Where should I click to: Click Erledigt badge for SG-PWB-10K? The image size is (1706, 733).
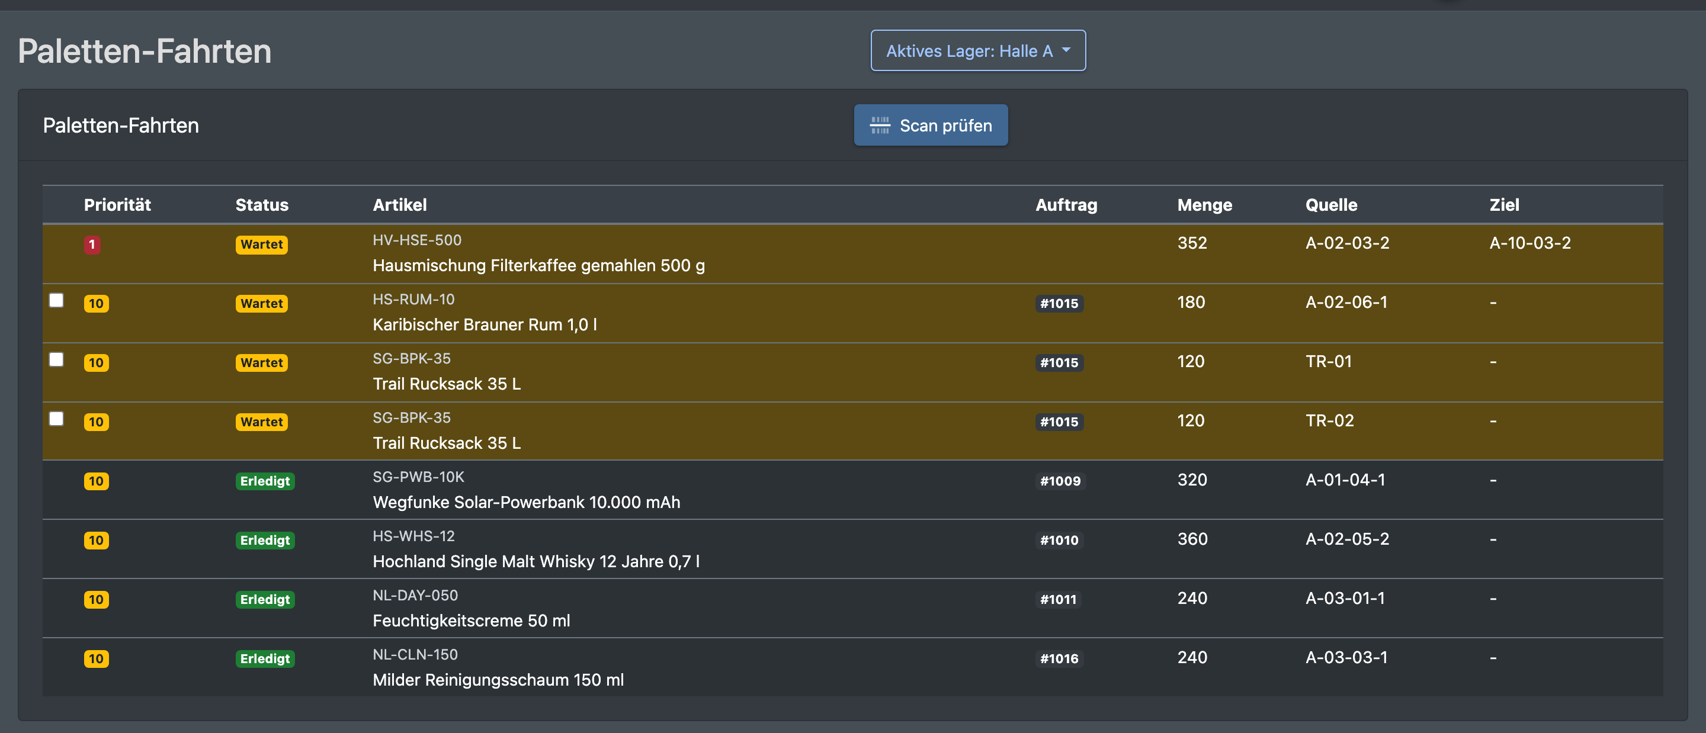(265, 481)
